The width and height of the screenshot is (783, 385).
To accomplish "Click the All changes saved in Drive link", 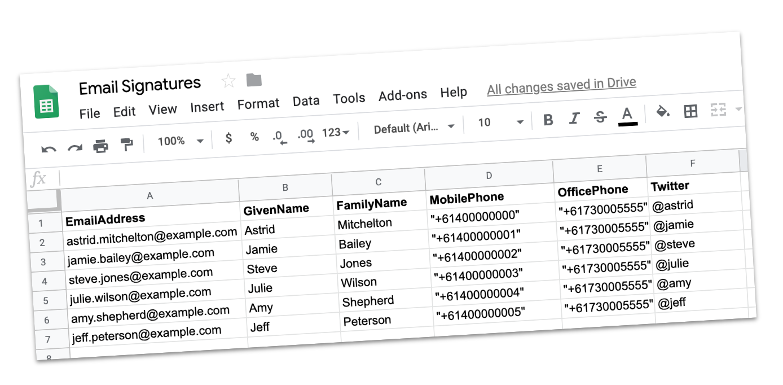I will [561, 86].
